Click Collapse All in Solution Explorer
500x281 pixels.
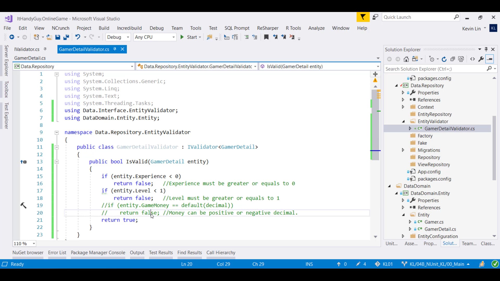453,59
